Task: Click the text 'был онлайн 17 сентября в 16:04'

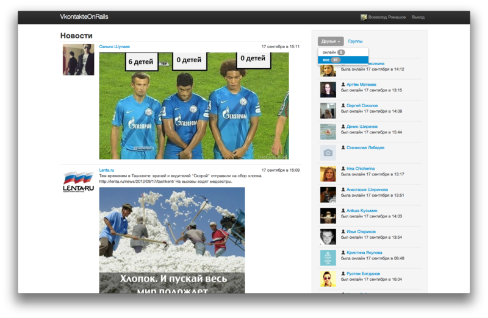Action: tap(371, 279)
